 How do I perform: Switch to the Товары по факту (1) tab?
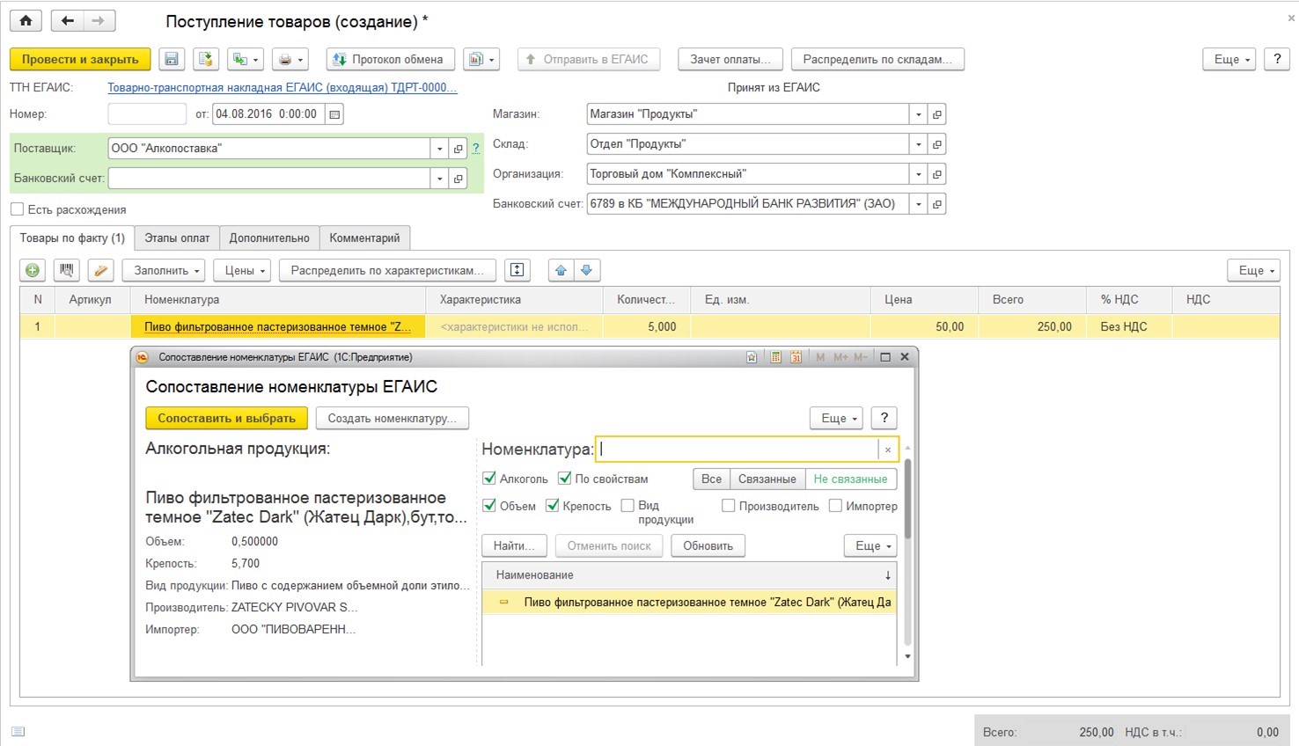coord(72,238)
